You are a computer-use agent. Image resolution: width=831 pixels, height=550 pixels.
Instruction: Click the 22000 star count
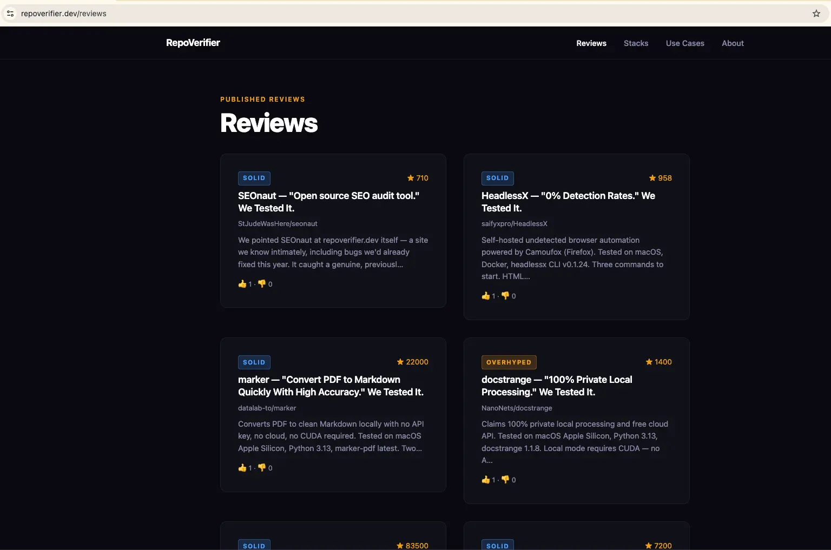pos(417,362)
